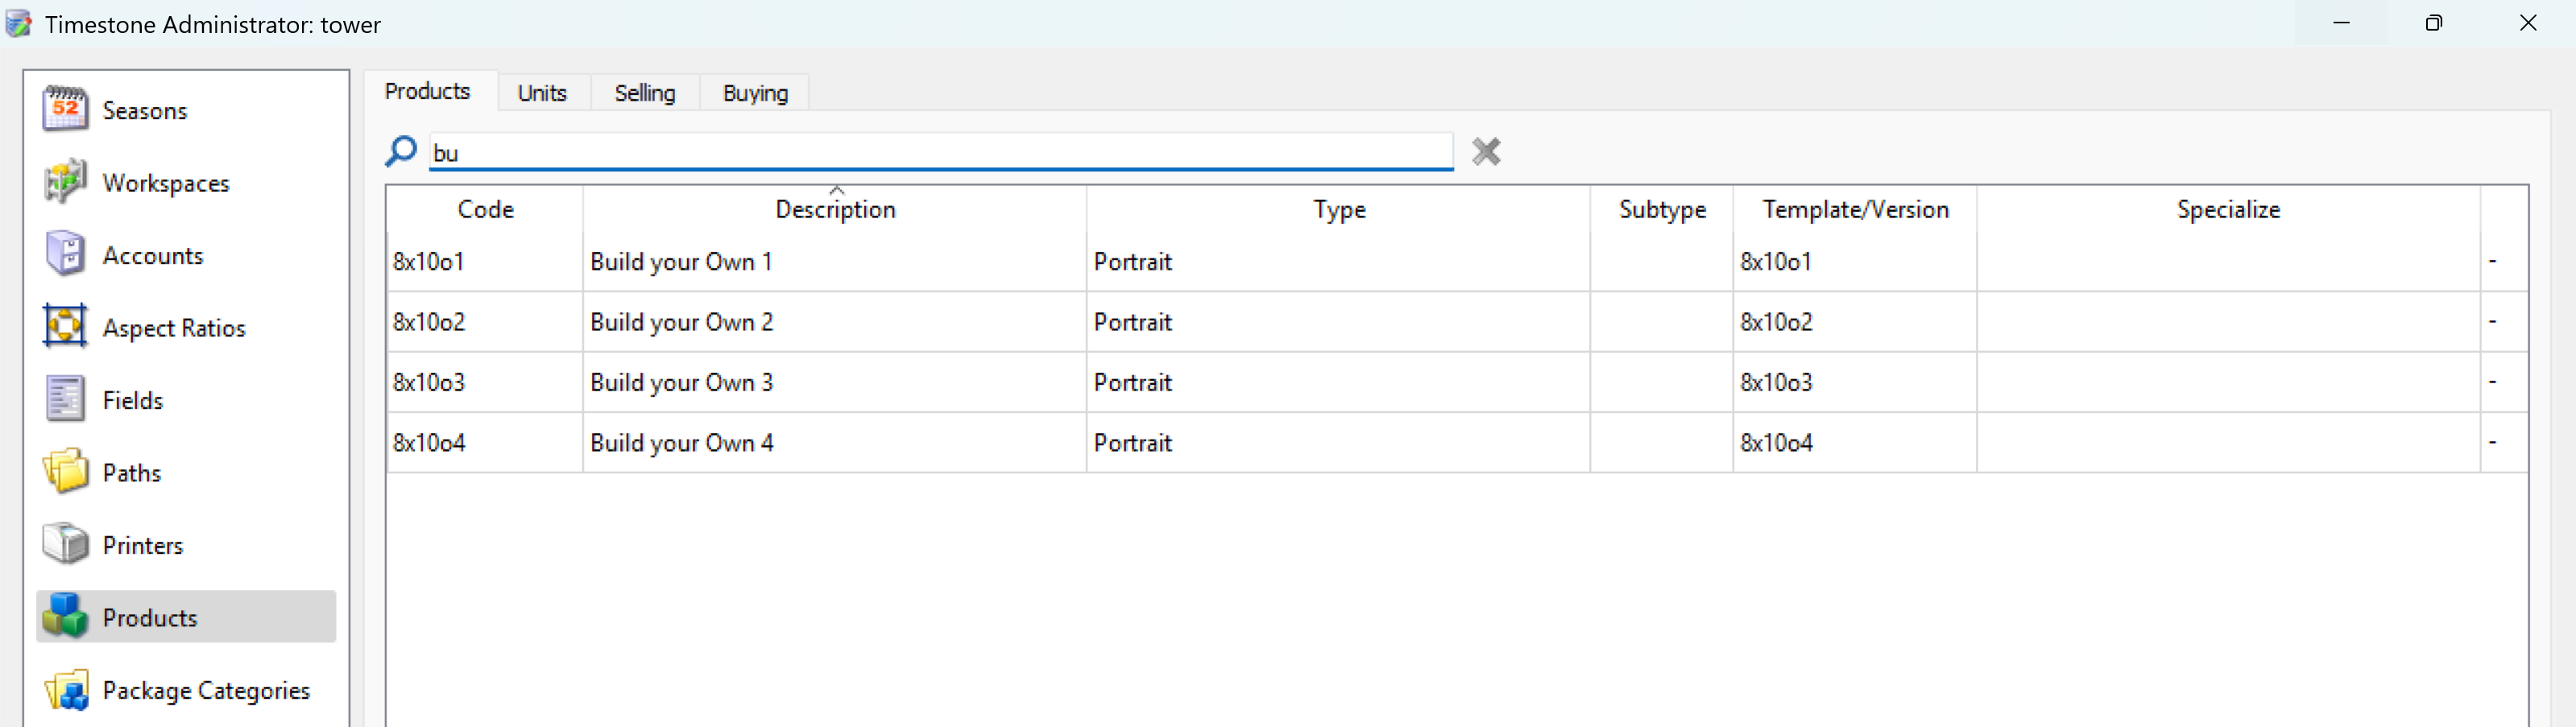Open the Seasons section
This screenshot has height=727, width=2576.
tap(144, 110)
